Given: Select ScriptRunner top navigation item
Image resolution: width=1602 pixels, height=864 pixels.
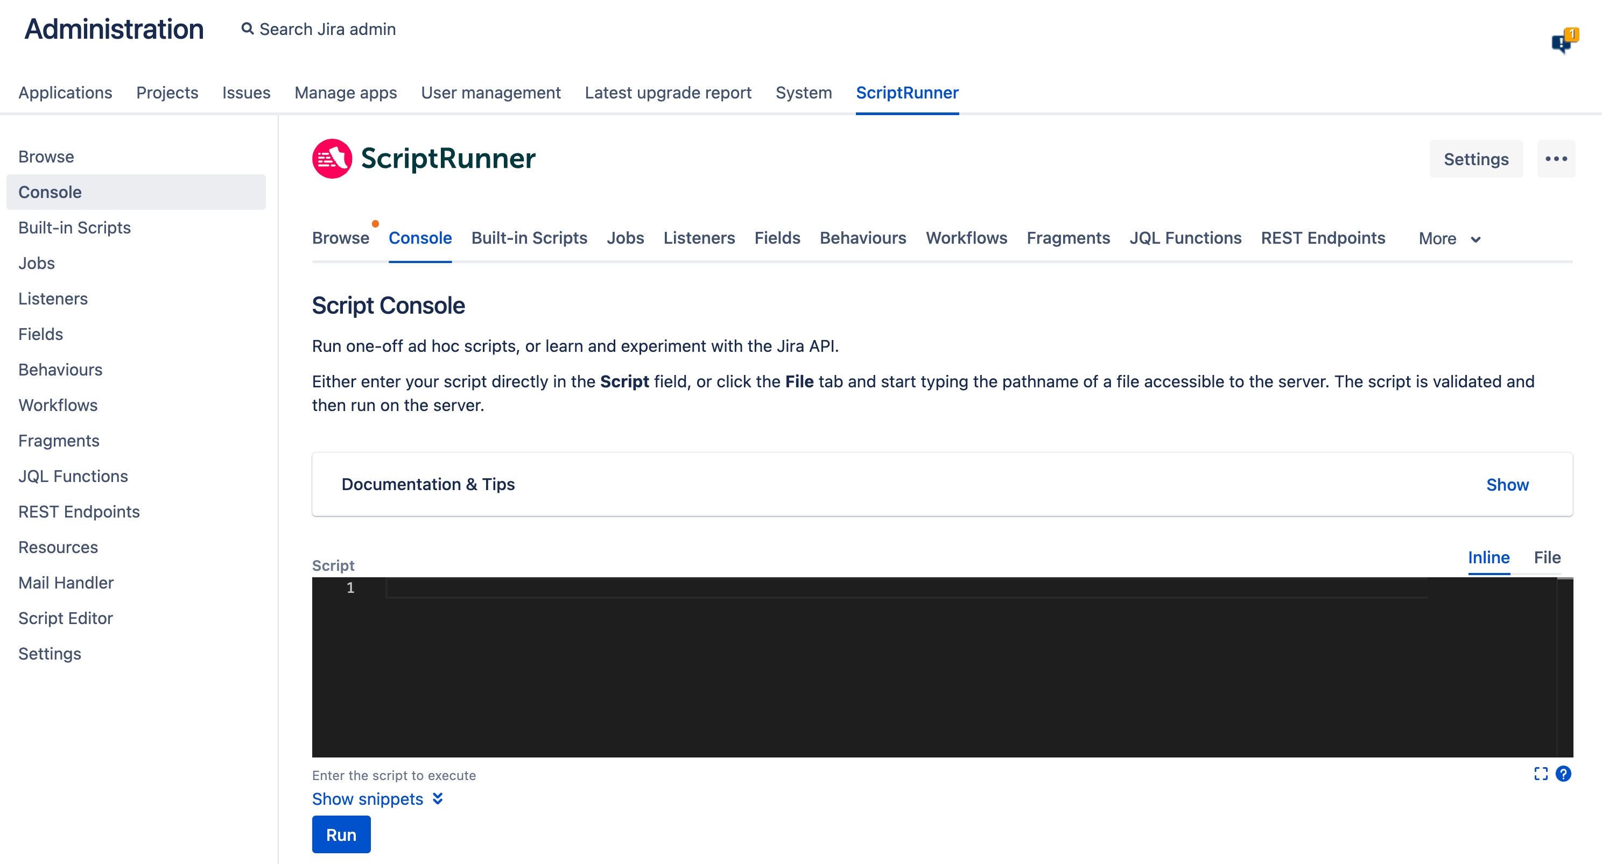Looking at the screenshot, I should [908, 93].
